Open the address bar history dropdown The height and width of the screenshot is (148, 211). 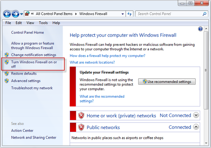point(123,14)
